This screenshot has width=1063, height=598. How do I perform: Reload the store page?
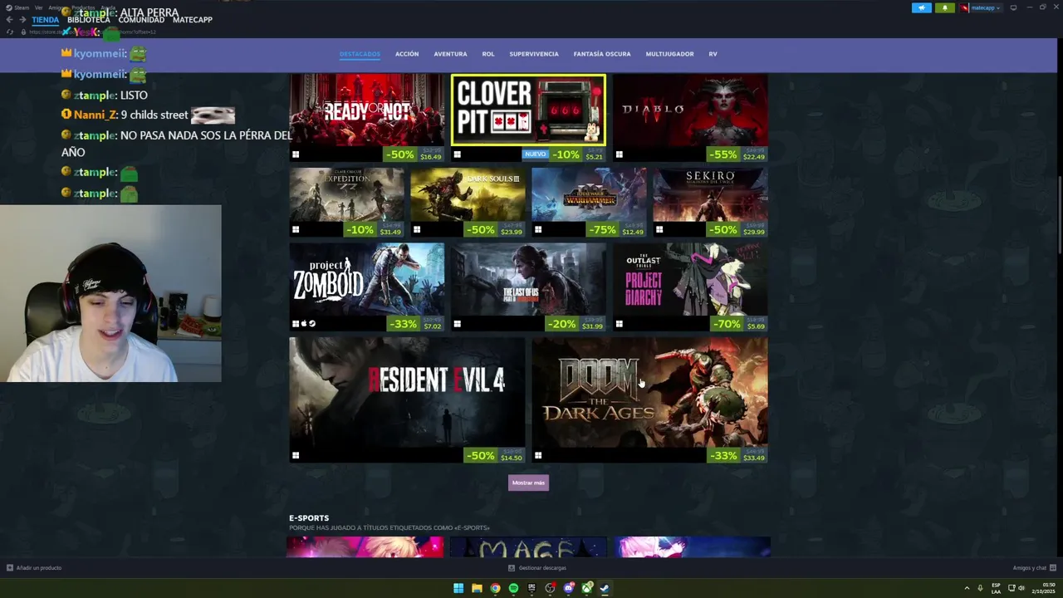click(x=10, y=32)
